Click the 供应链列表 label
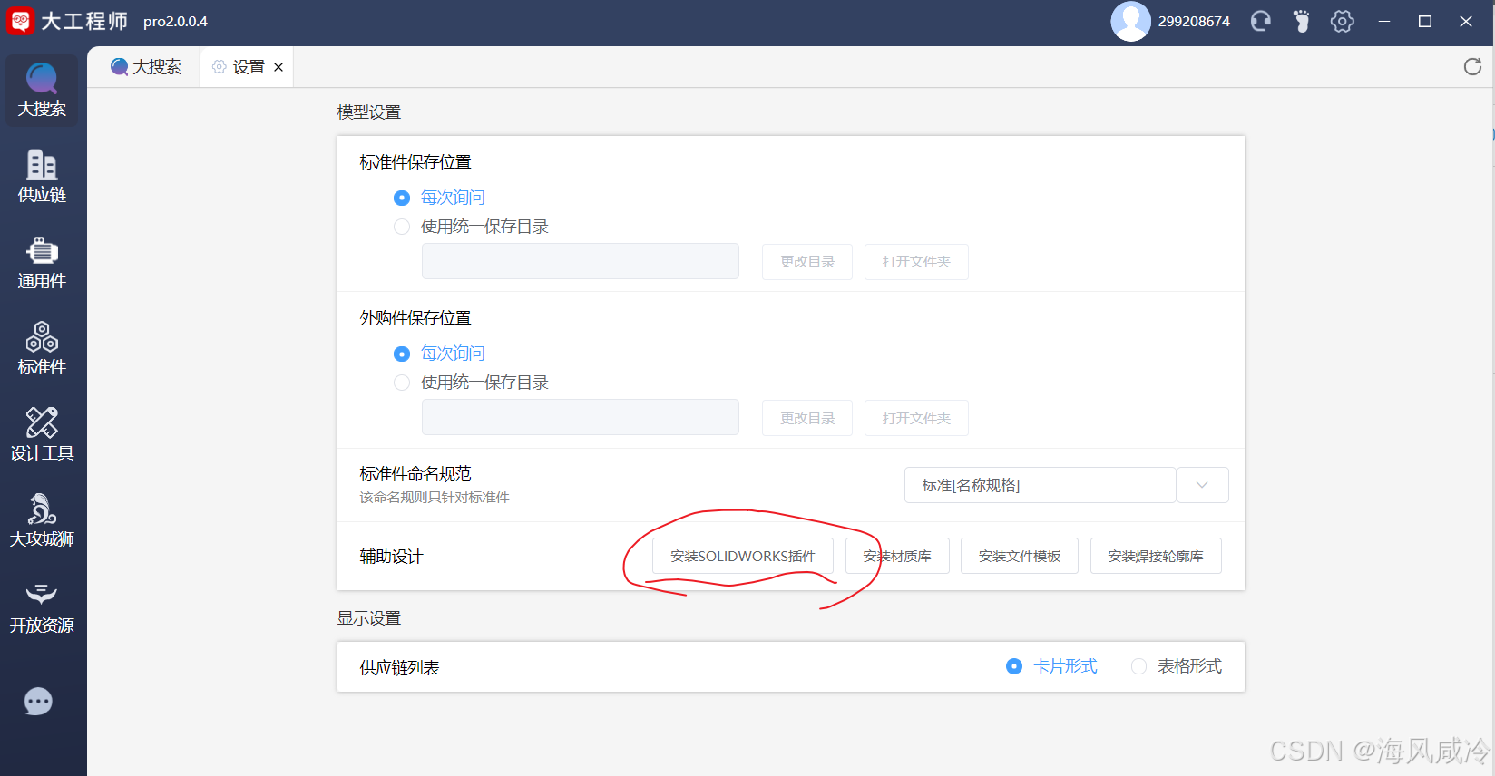The height and width of the screenshot is (776, 1495). 400,668
